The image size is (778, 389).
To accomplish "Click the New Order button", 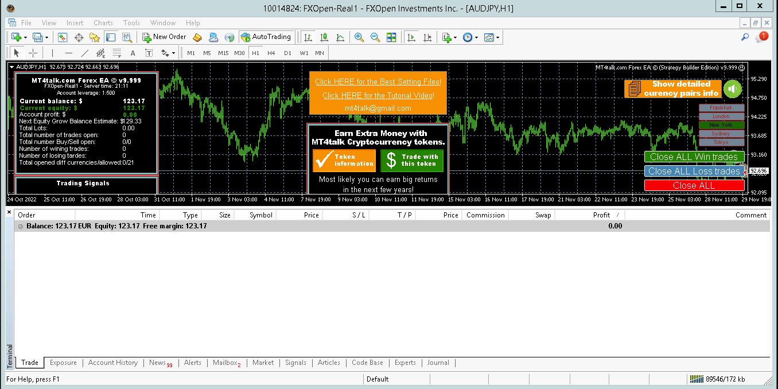I will 165,37.
